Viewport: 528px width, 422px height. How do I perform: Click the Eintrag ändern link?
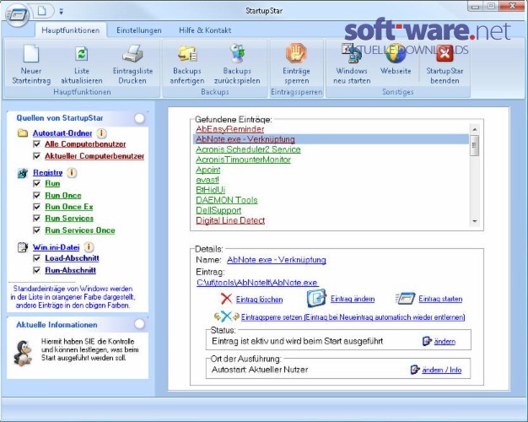353,299
